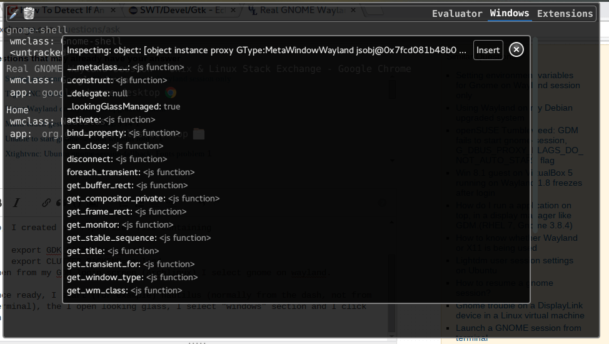Inspect the foreach_transient function row
This screenshot has width=609, height=344.
pos(131,172)
